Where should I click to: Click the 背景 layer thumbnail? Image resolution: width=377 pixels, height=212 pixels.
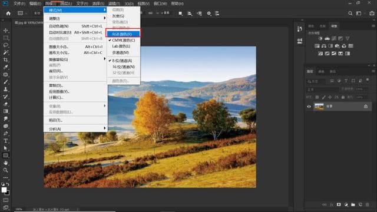click(319, 107)
